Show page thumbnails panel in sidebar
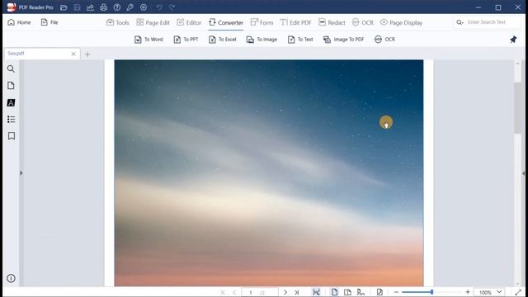 click(x=11, y=86)
